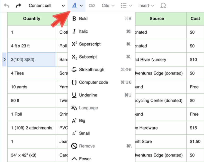Click the link chain icon
The width and height of the screenshot is (204, 162).
[92, 5]
